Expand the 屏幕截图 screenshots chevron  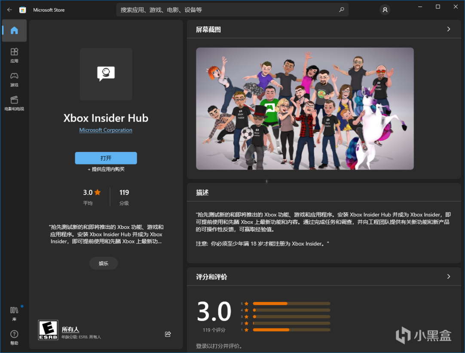448,29
